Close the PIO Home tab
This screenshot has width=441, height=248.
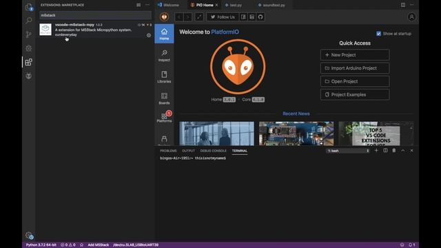click(216, 5)
